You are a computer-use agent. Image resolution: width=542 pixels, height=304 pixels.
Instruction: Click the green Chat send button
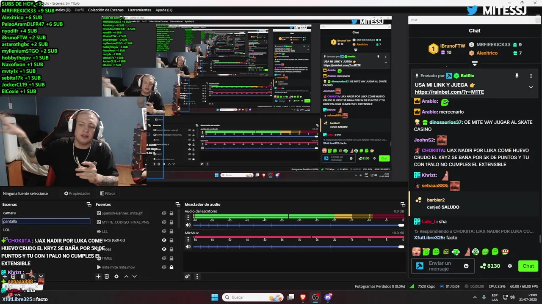click(x=528, y=266)
